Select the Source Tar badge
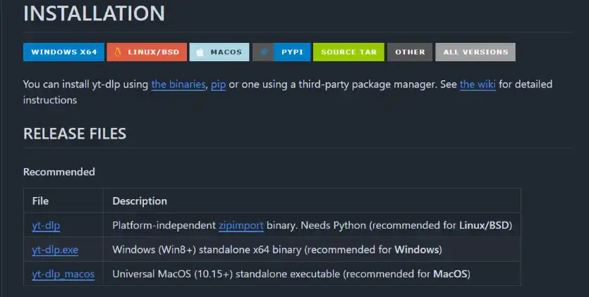 348,52
